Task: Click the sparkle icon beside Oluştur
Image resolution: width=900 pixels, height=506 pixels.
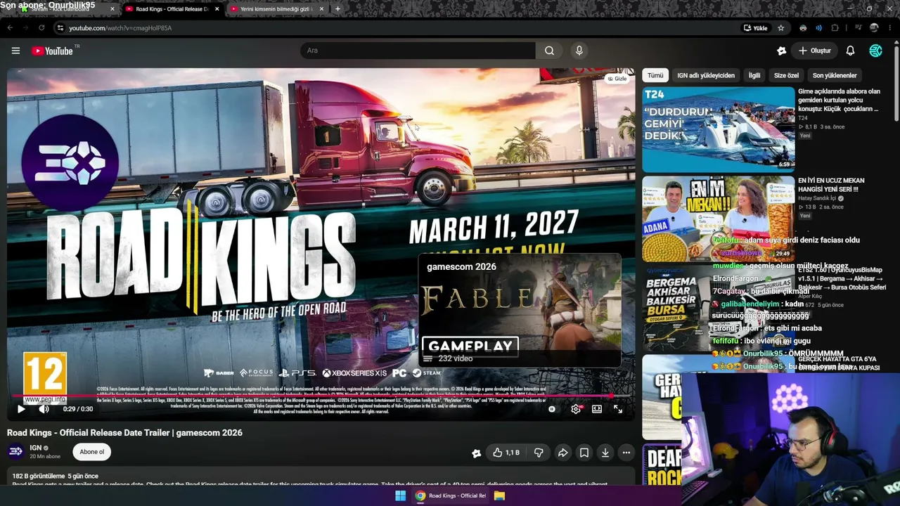Action: tap(781, 51)
